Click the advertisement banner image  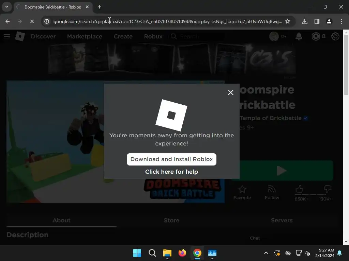click(x=172, y=58)
